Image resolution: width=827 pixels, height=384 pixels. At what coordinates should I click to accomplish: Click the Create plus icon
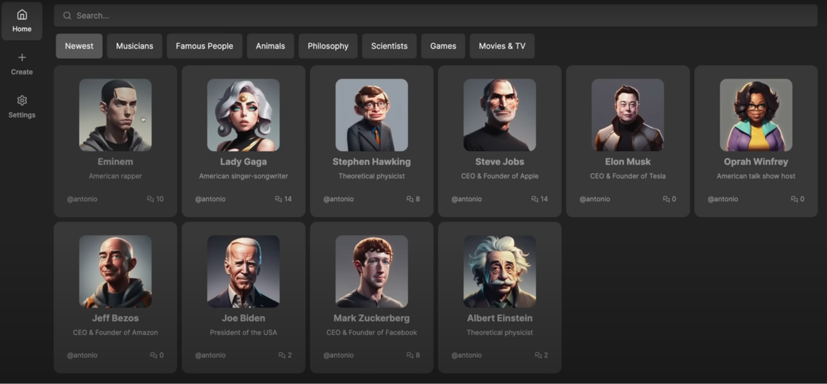coord(22,57)
